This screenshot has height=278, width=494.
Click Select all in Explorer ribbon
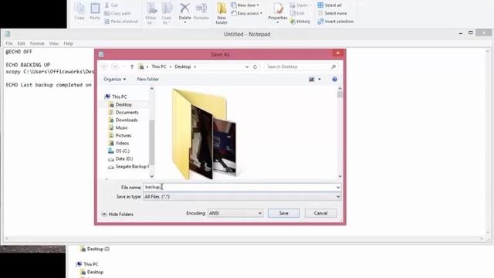point(330,5)
